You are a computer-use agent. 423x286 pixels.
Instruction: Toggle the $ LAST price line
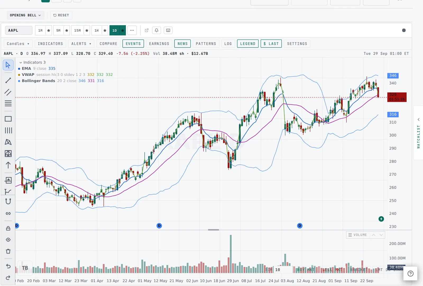(271, 44)
